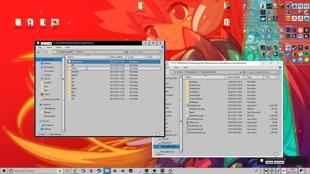310x174 pixels.
Task: Click the Cortana microphone icon
Action: [x=60, y=171]
